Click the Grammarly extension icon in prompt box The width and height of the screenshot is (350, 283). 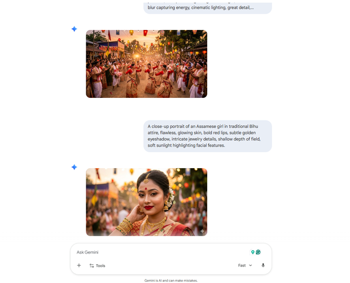258,252
